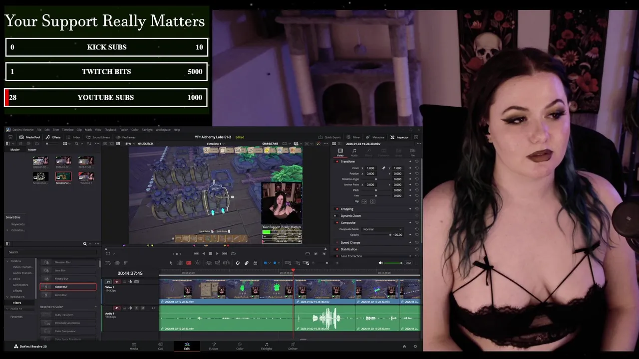Open Project Settings gear icon

415,346
